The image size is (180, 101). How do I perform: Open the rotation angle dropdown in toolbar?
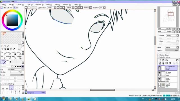[73, 8]
